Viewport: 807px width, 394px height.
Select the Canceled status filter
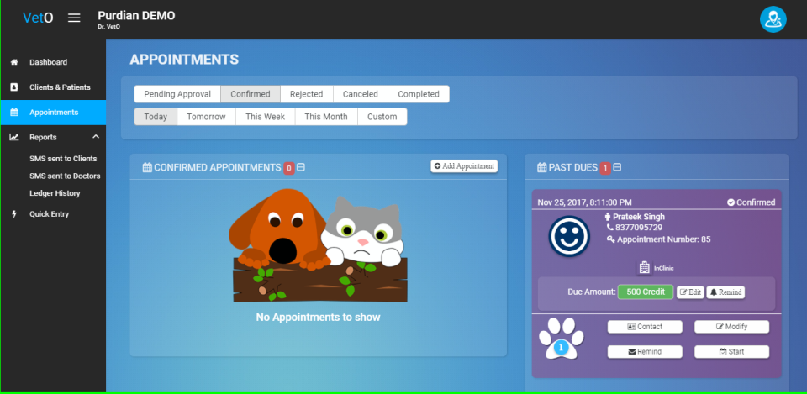pyautogui.click(x=361, y=94)
